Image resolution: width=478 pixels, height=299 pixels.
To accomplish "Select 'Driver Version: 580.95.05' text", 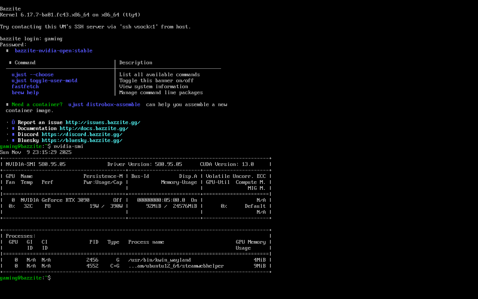I will click(x=145, y=164).
